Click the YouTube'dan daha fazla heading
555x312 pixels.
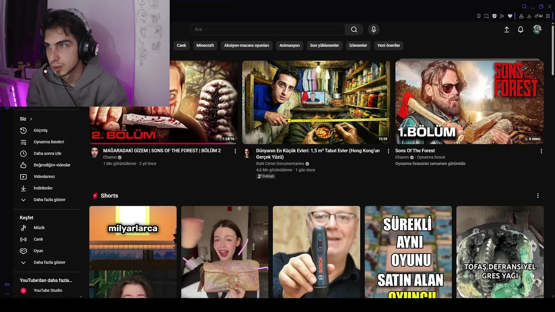(46, 280)
